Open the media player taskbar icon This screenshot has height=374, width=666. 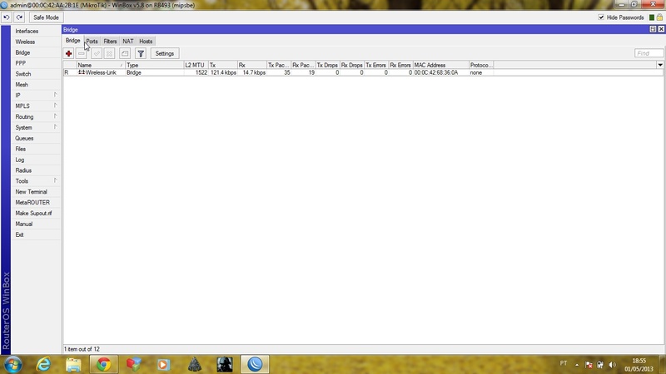point(163,364)
